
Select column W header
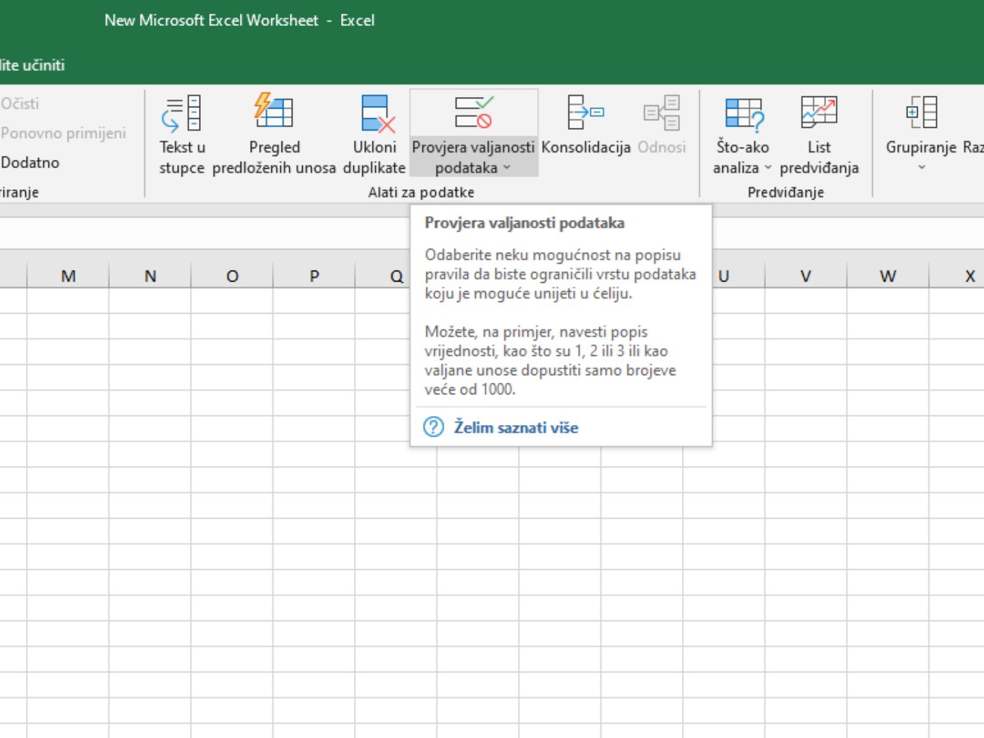point(888,276)
